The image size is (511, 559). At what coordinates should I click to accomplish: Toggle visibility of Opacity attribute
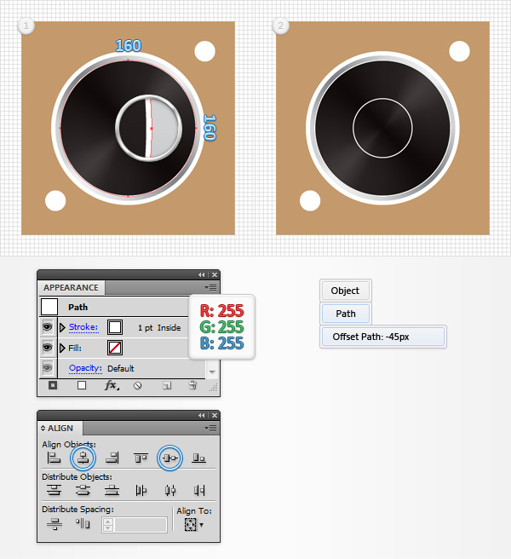(x=47, y=367)
